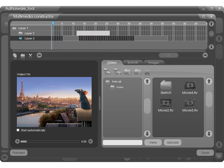Click the timeline middle round grip button
Image resolution: width=224 pixels, height=168 pixels.
pyautogui.click(x=211, y=34)
